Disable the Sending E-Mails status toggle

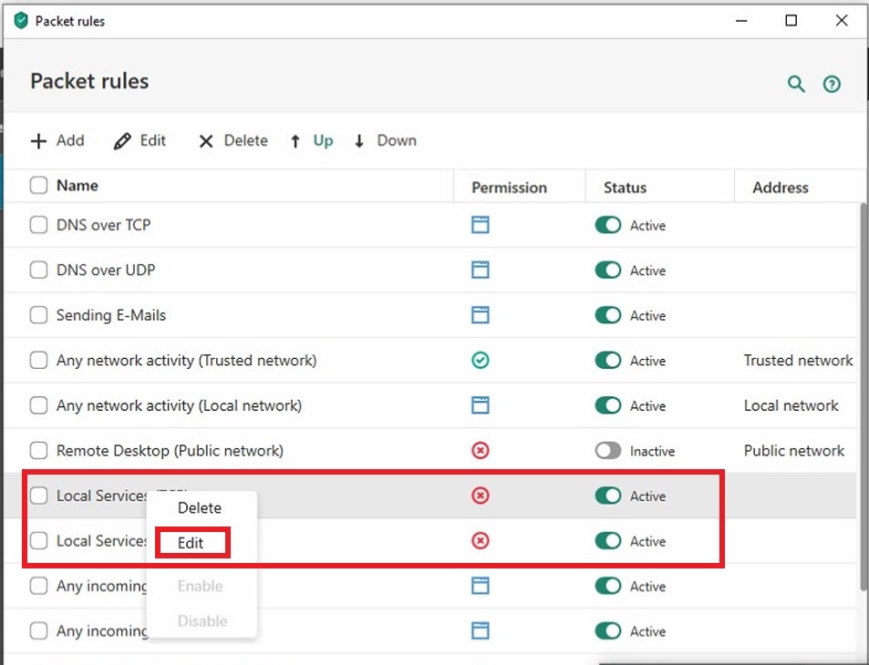pos(607,315)
